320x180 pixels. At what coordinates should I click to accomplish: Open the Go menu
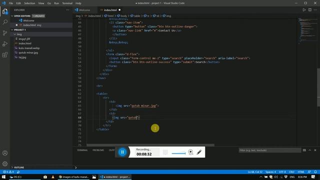pyautogui.click(x=49, y=3)
